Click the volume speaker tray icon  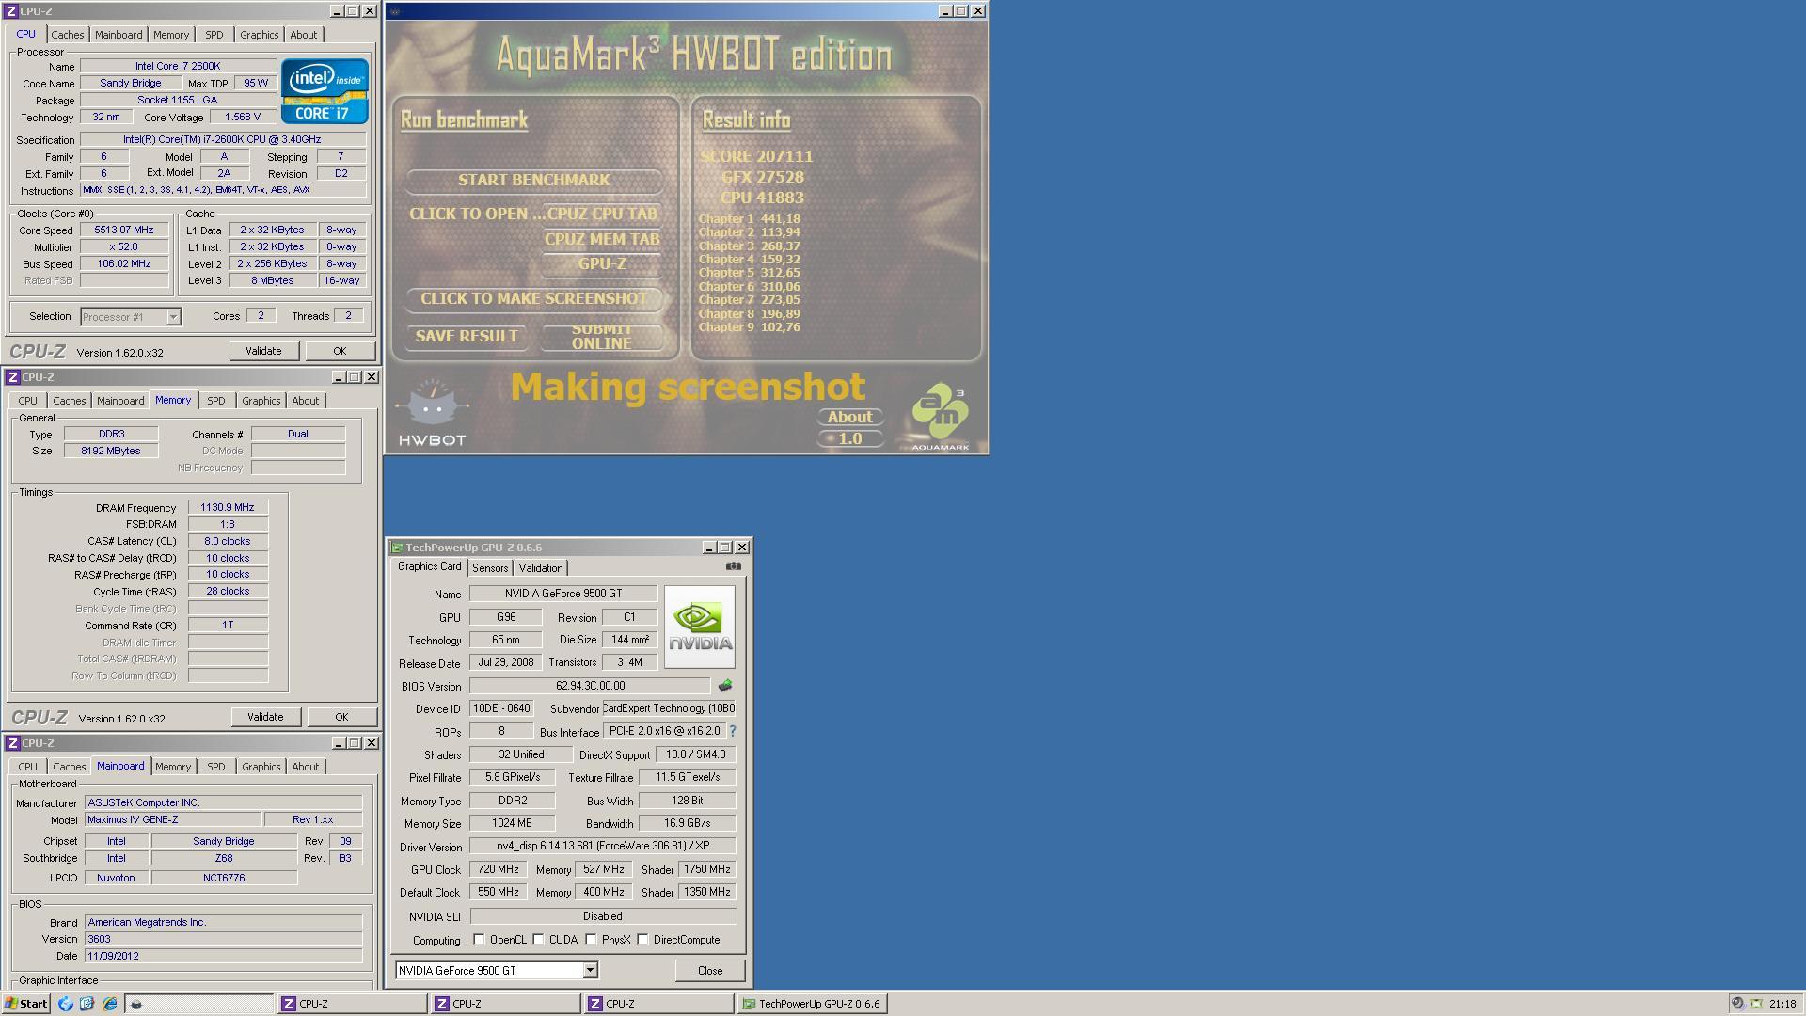click(x=1738, y=1004)
